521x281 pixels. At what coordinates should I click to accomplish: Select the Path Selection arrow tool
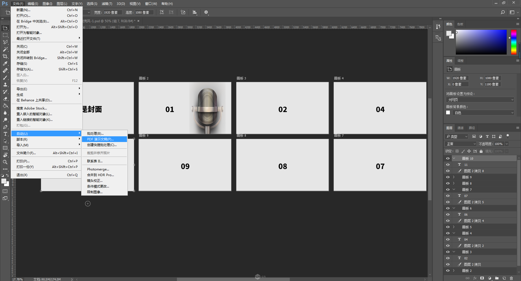5,141
